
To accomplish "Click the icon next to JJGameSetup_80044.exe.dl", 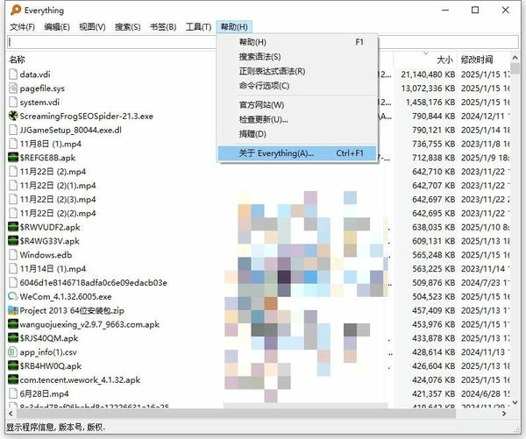I will [x=13, y=130].
